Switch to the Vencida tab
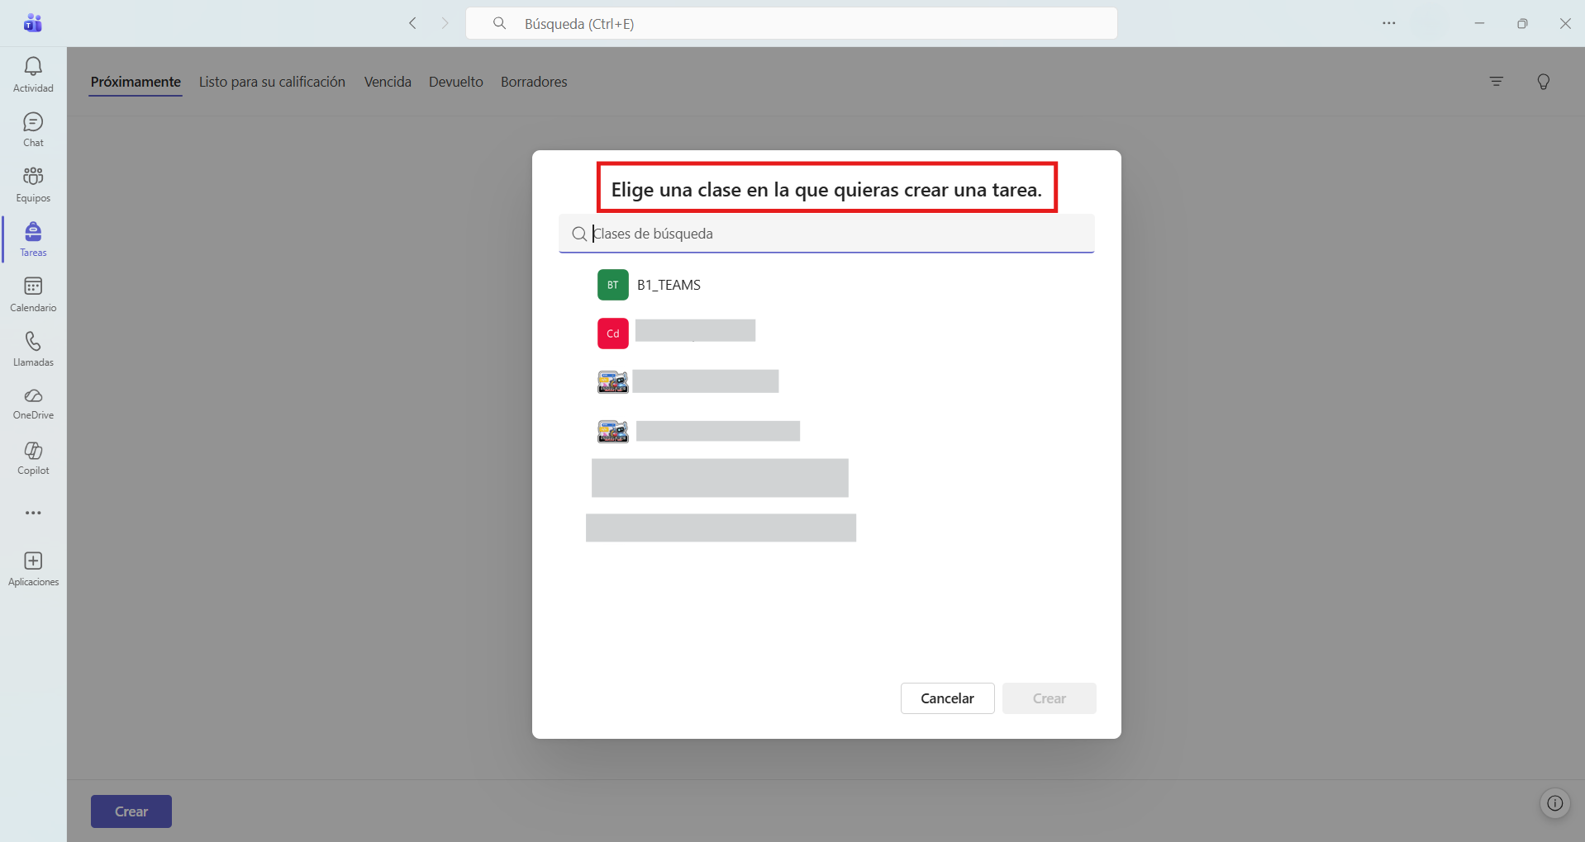 click(x=388, y=82)
